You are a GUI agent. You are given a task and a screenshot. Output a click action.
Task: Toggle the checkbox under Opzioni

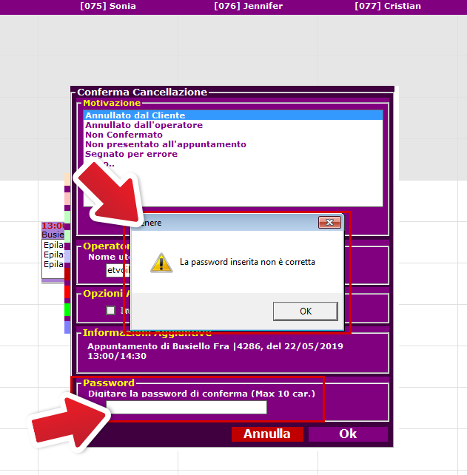[110, 310]
